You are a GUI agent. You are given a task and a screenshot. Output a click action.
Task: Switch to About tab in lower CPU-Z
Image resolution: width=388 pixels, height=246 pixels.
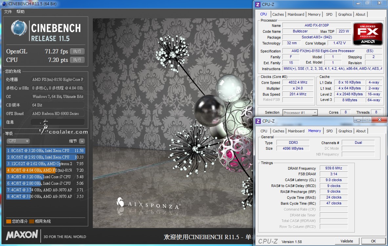[x=361, y=131]
